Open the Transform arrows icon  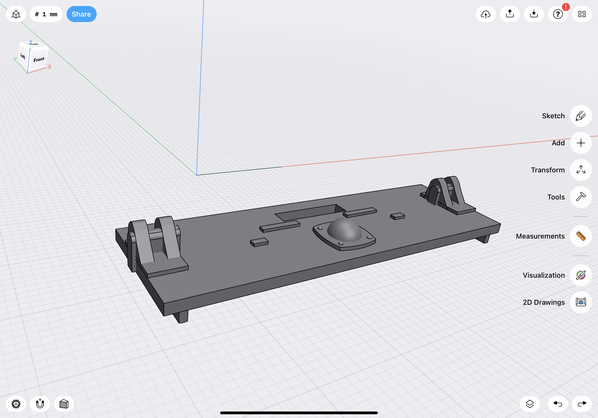[581, 170]
